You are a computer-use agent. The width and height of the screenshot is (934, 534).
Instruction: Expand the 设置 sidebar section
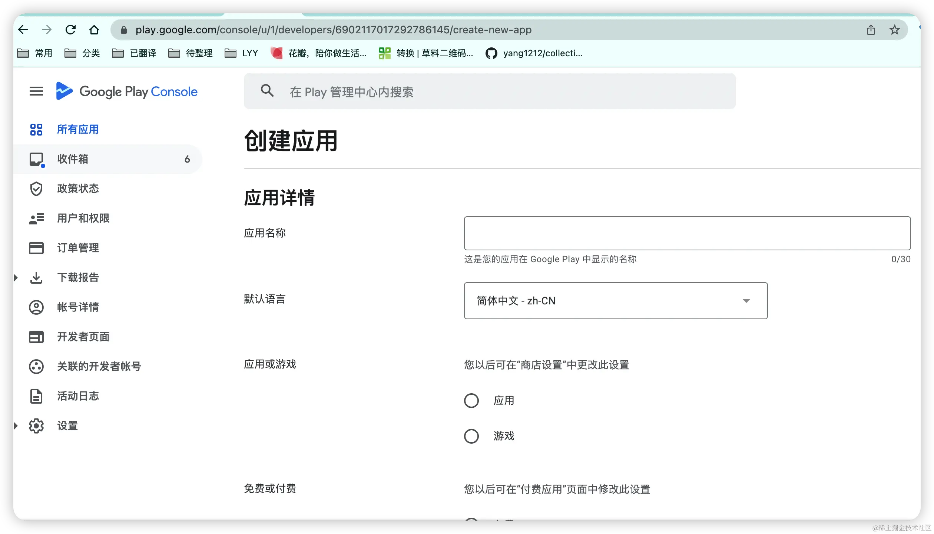coord(16,426)
